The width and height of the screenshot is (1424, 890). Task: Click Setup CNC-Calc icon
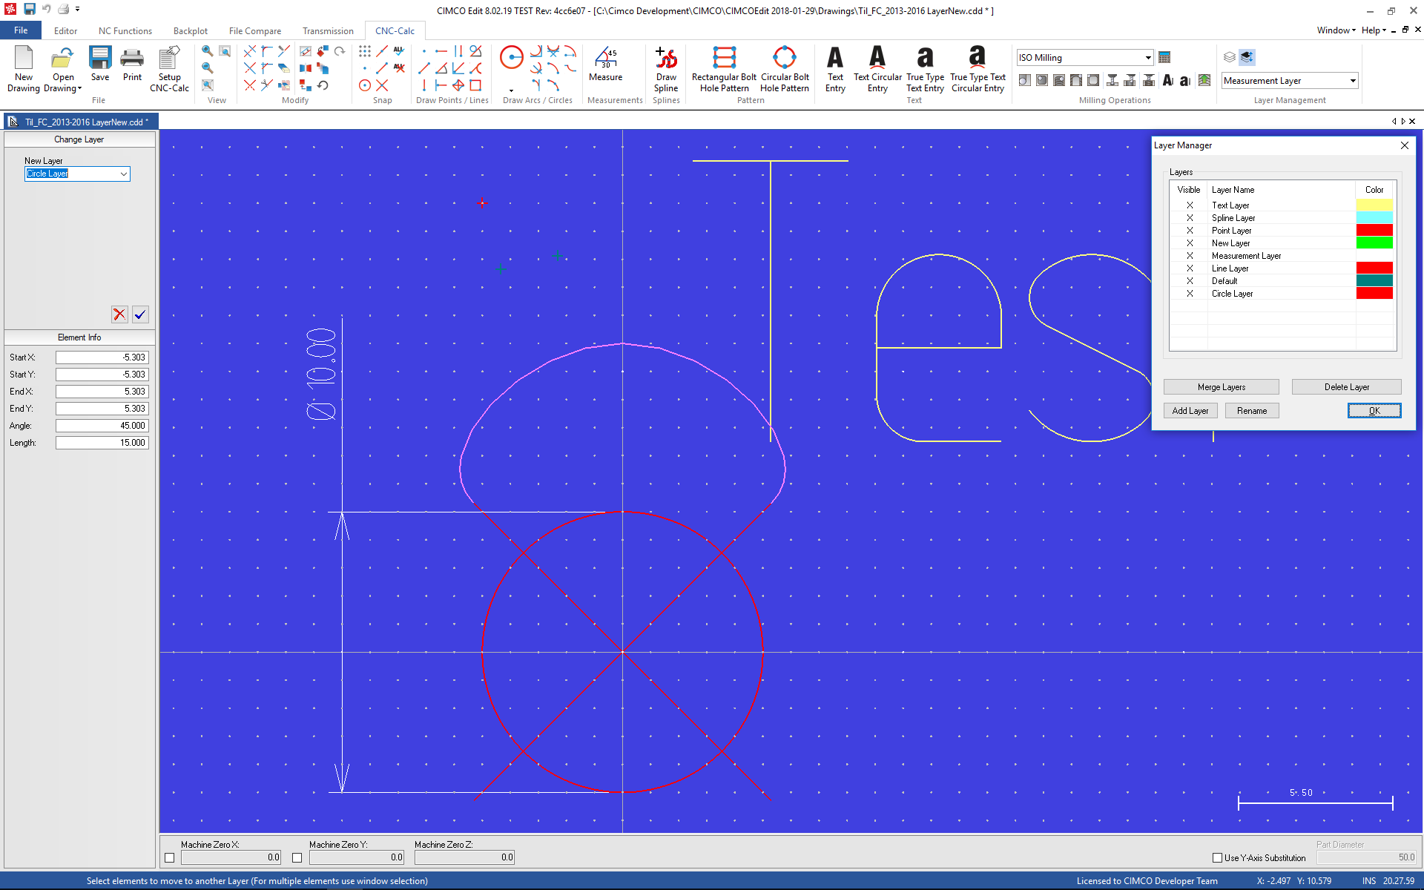tap(169, 58)
